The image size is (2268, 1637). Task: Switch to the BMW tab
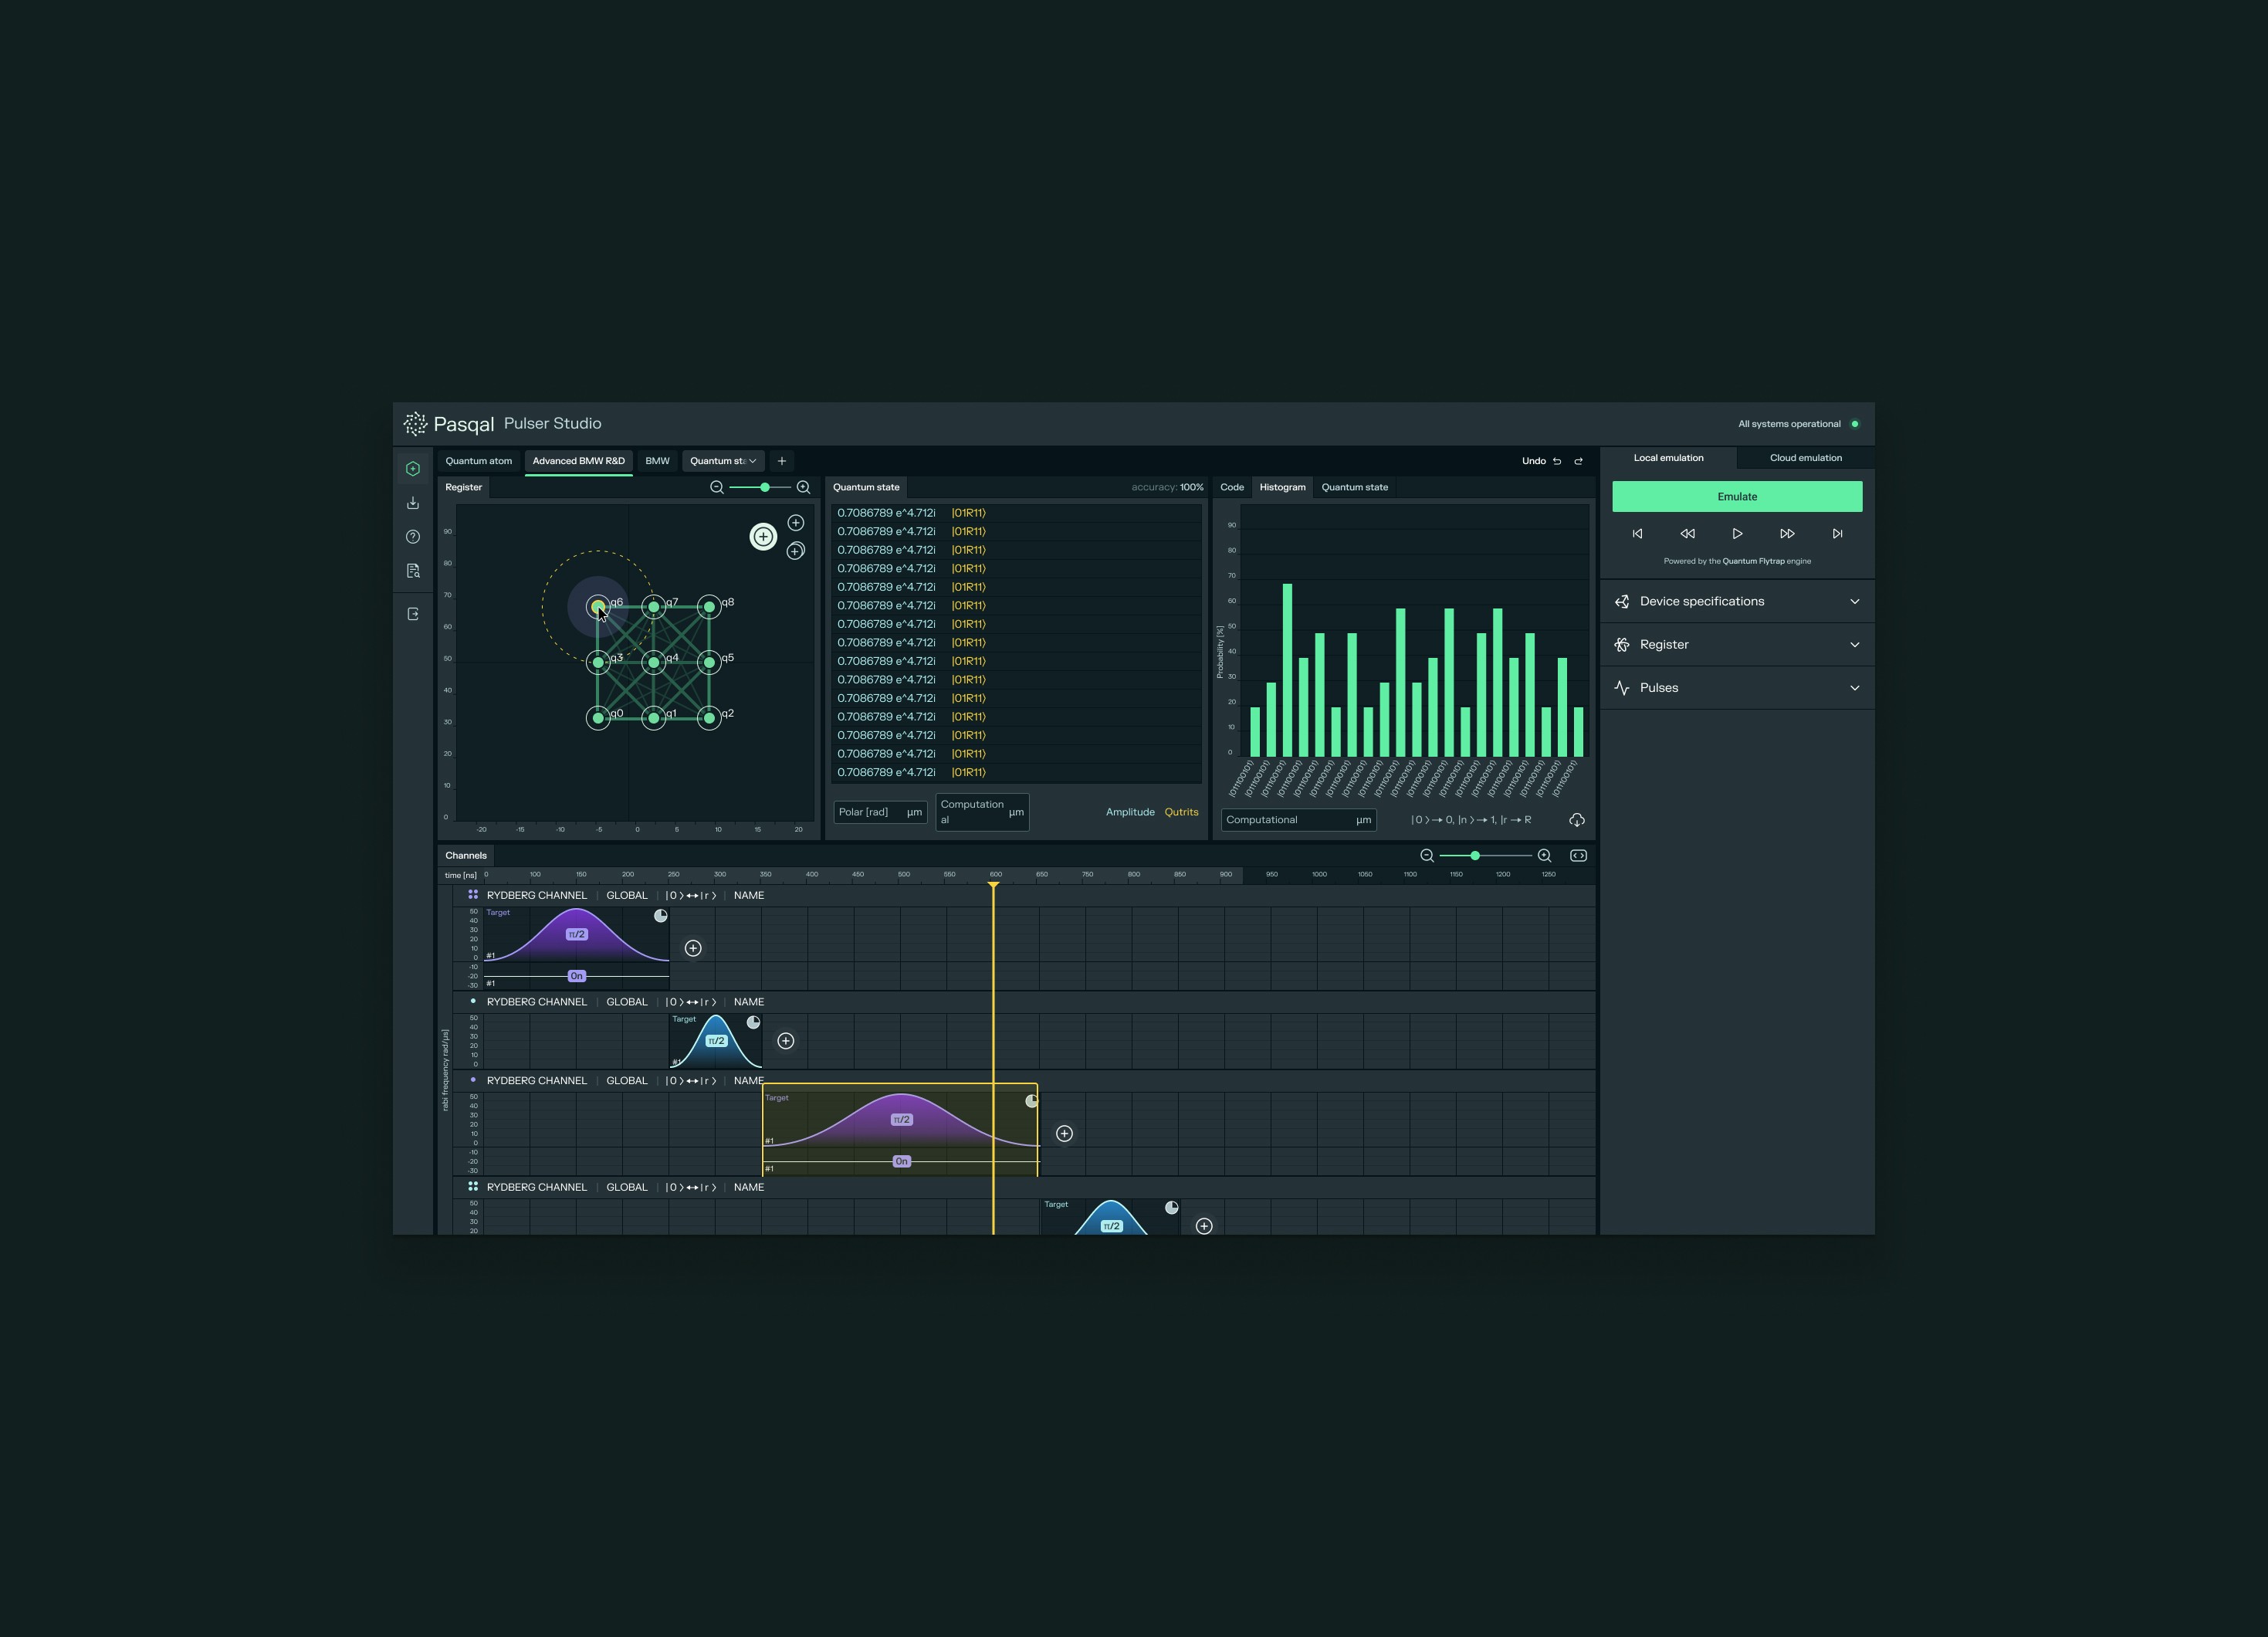[x=657, y=461]
